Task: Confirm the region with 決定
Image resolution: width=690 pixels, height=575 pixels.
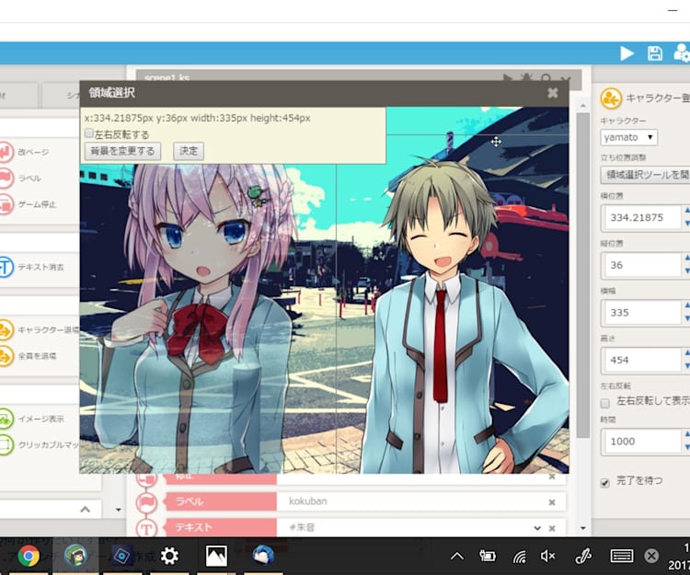Action: 189,151
